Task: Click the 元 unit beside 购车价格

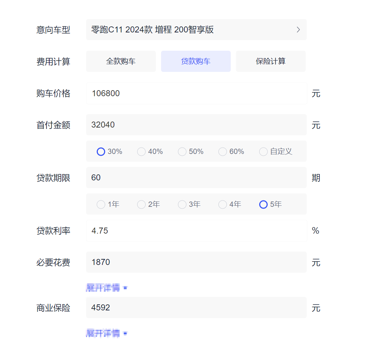Action: (316, 94)
